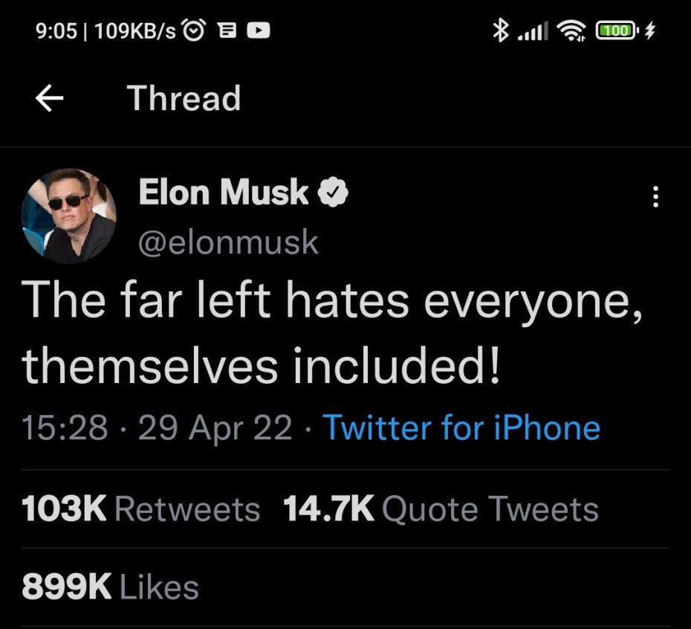Tap the YouTube icon in status bar
This screenshot has width=691, height=629.
(x=261, y=30)
